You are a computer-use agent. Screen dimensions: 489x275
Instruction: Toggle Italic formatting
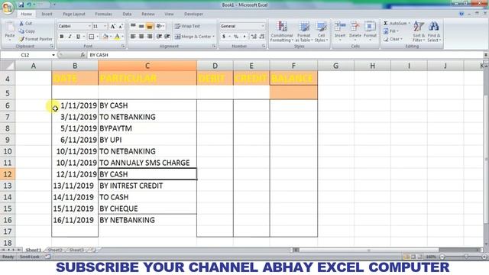70,37
